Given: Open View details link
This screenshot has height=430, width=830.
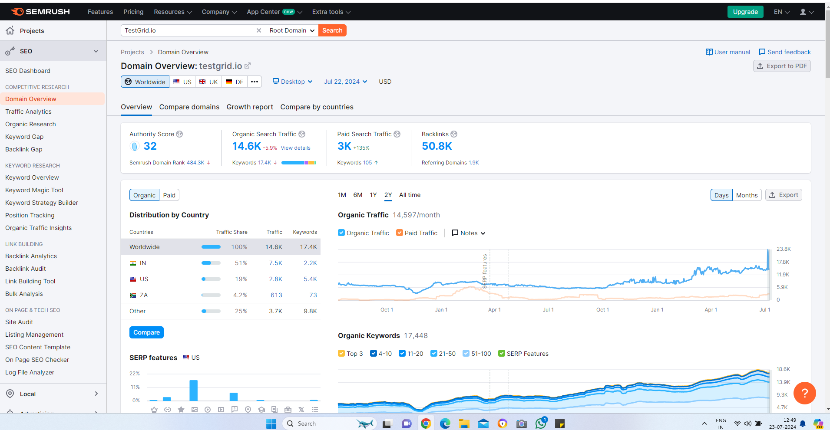Looking at the screenshot, I should click(x=295, y=148).
